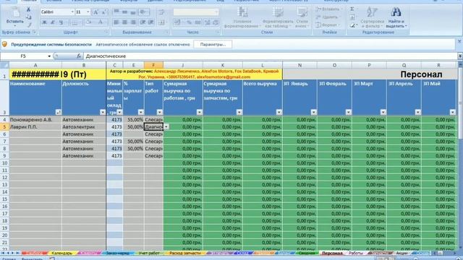Select the row 5 header
The height and width of the screenshot is (260, 463).
[x=4, y=127]
